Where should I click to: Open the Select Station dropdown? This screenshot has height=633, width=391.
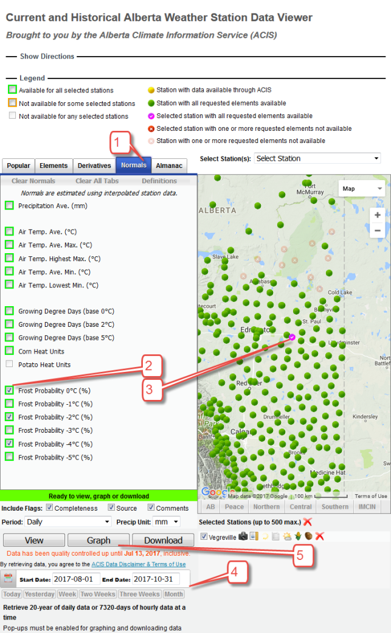pyautogui.click(x=317, y=158)
